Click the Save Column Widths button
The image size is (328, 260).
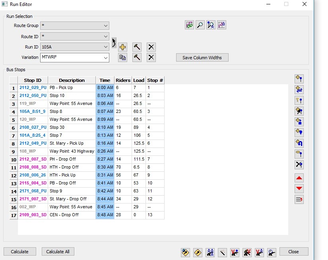(x=202, y=58)
